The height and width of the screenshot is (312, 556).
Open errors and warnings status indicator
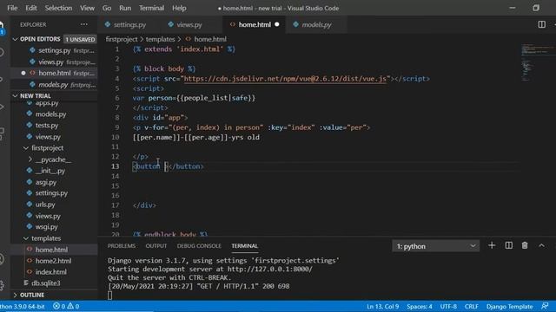click(66, 306)
